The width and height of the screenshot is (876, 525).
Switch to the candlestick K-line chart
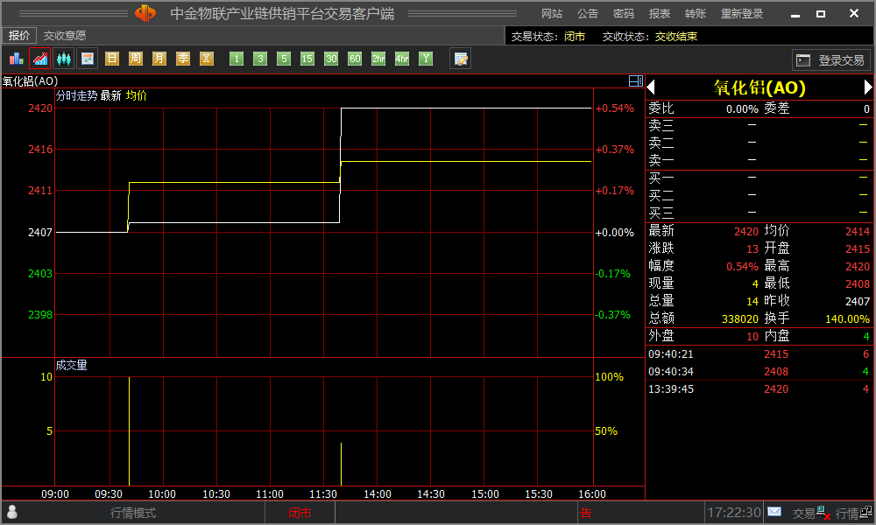pos(64,59)
